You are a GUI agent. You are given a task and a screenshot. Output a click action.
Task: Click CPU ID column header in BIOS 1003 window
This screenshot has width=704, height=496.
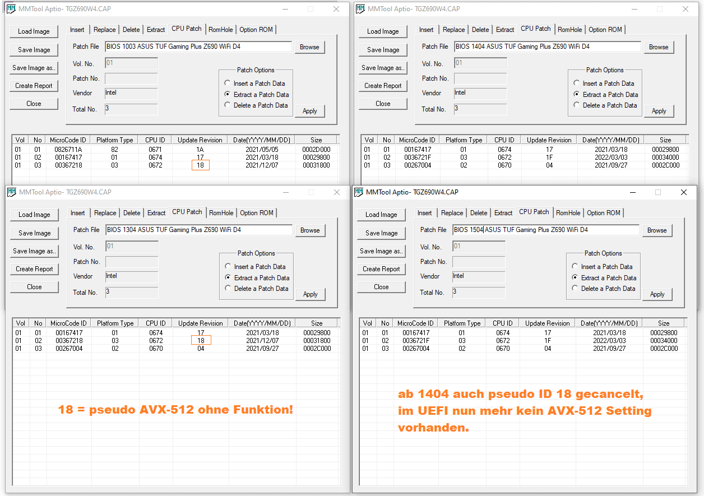[155, 140]
